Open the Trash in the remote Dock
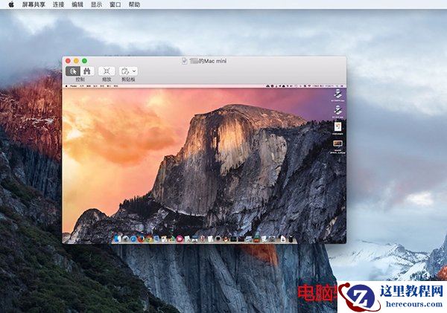 pos(291,239)
